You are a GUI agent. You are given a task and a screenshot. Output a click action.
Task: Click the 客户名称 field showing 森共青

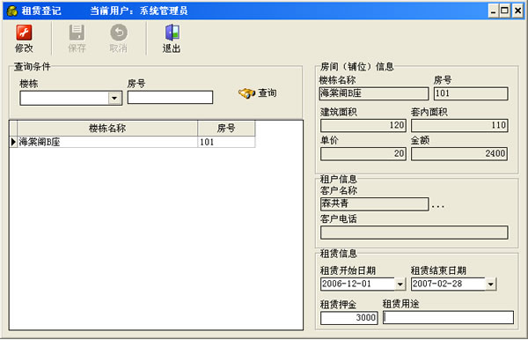click(374, 203)
